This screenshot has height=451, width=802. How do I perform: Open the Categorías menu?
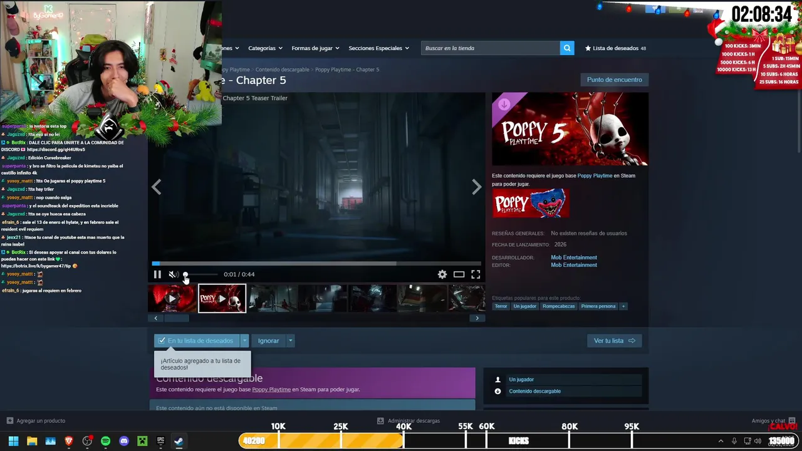[265, 48]
